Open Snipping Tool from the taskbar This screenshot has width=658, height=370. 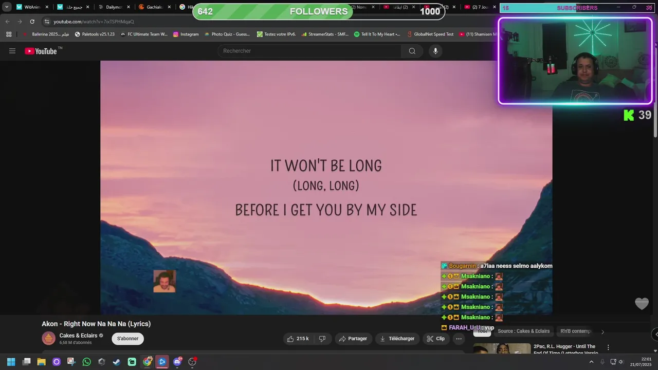pos(71,362)
